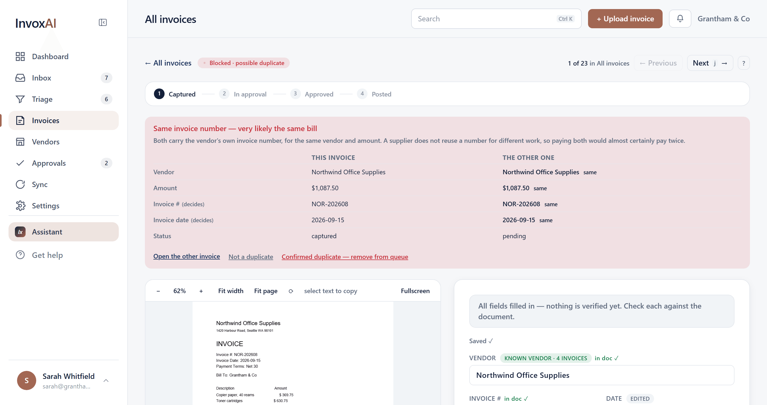Open the Settings gear icon
767x405 pixels.
tap(20, 205)
